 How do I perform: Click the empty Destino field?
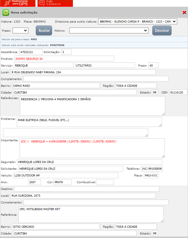coord(86,189)
